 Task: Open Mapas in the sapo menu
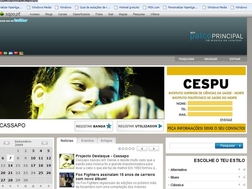(123, 14)
